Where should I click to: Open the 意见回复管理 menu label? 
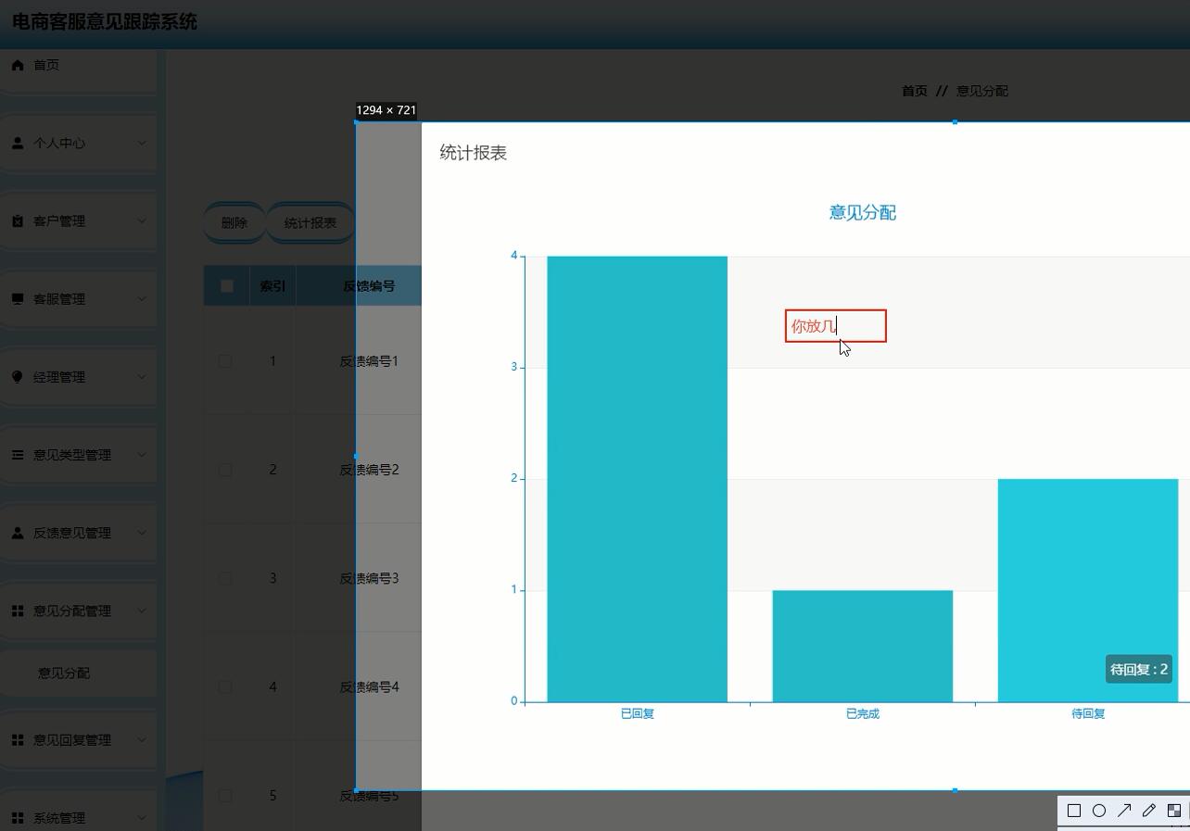72,739
